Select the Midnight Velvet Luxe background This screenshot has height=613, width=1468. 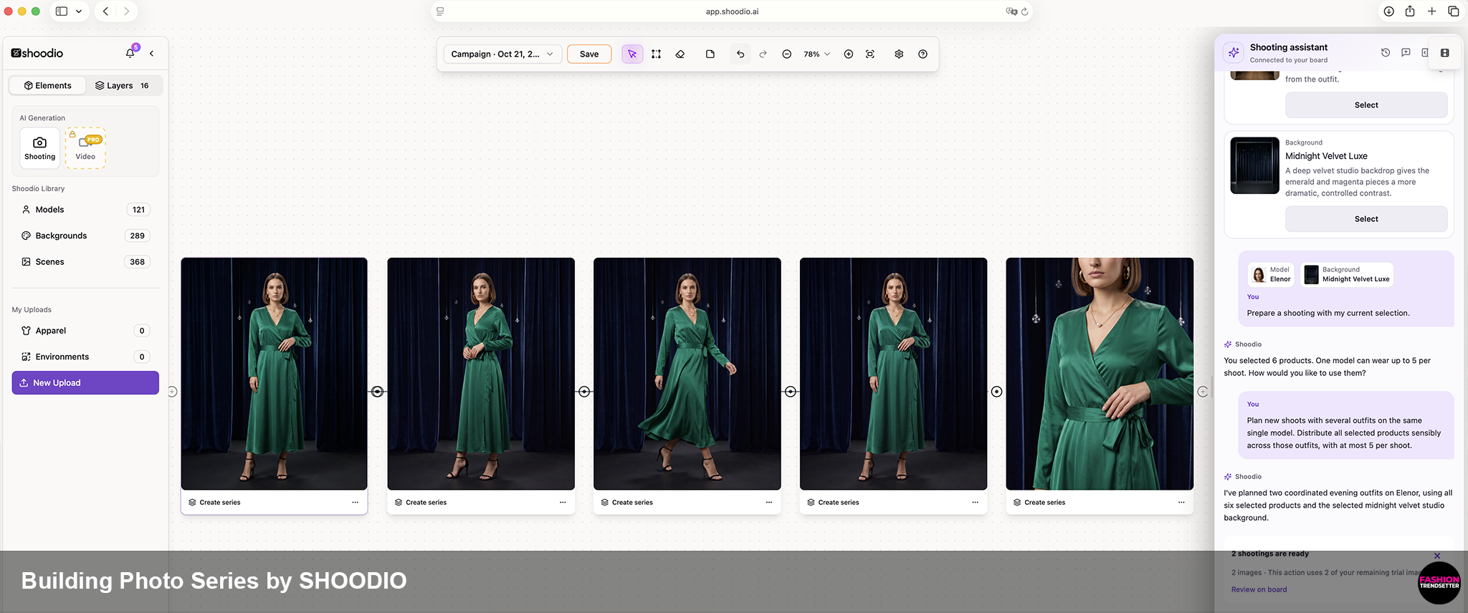click(x=1366, y=219)
